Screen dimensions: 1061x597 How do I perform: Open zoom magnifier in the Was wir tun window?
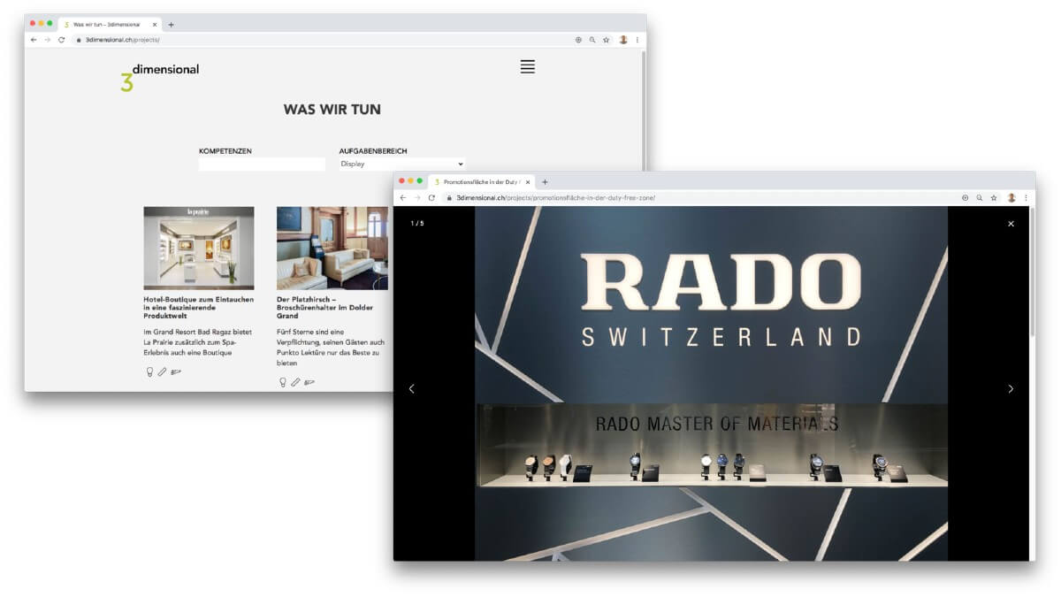tap(592, 40)
